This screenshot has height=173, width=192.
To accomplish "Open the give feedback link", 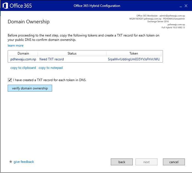I will (24, 162).
